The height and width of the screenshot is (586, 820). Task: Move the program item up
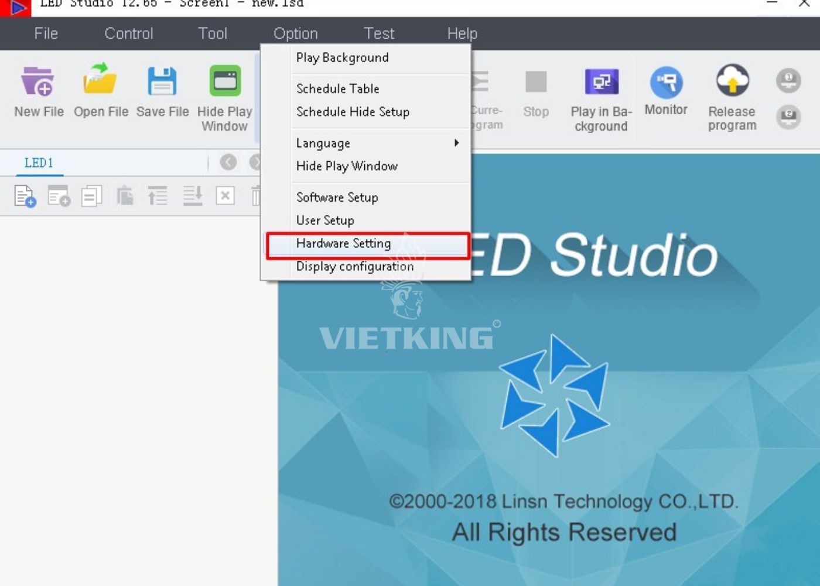[x=158, y=196]
